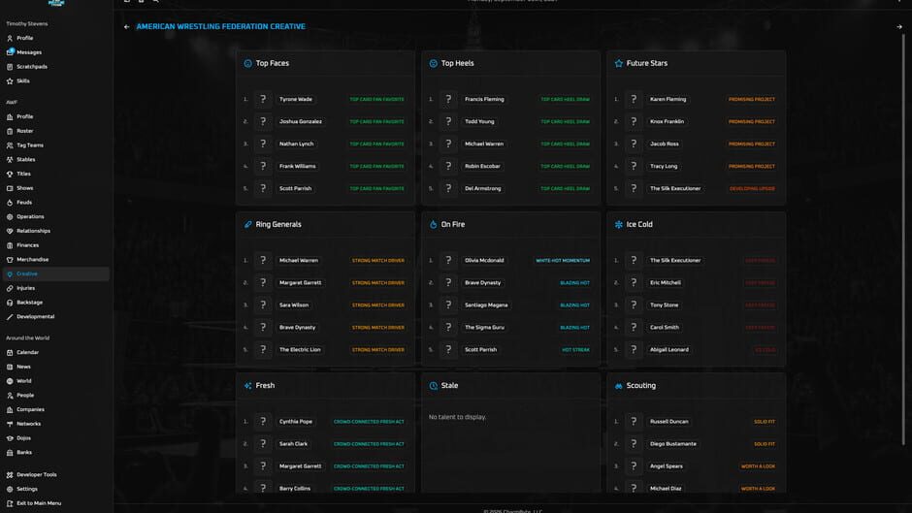Screen dimensions: 912x513
Task: Click Tony Stone portrait placeholder
Action: pos(634,305)
